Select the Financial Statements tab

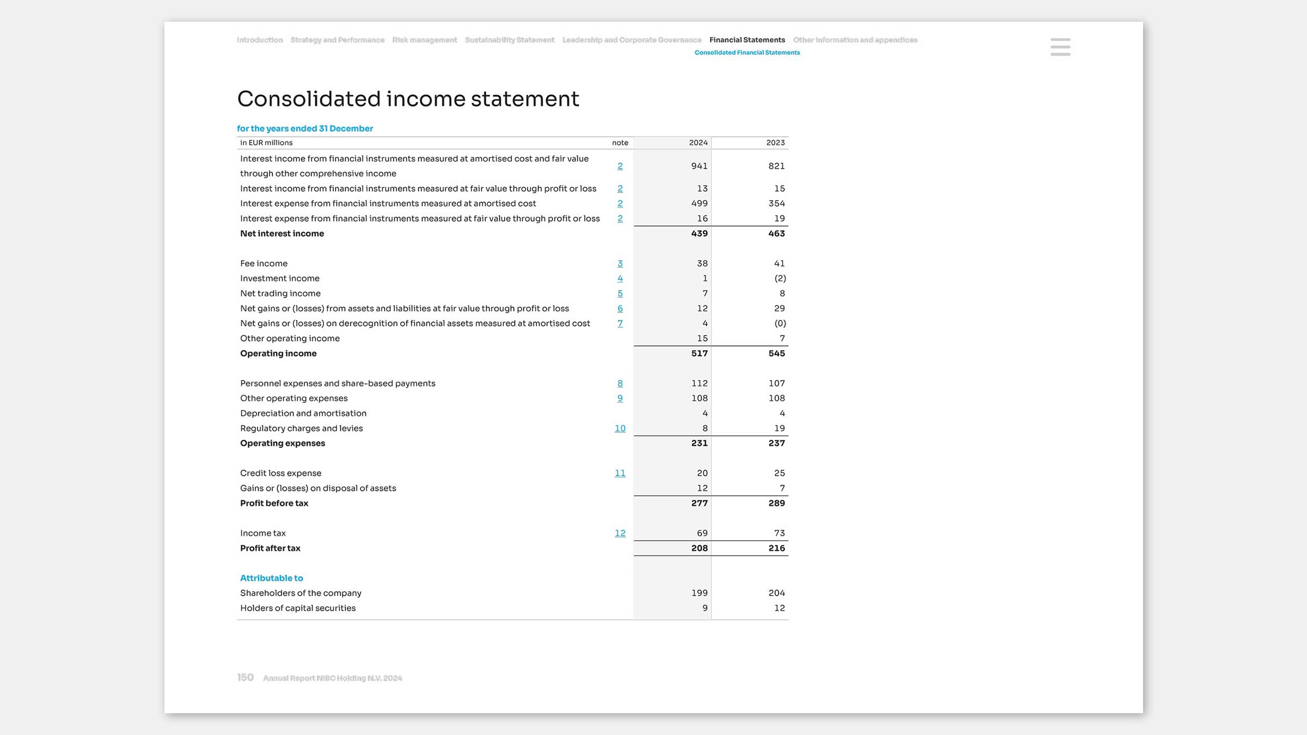747,40
